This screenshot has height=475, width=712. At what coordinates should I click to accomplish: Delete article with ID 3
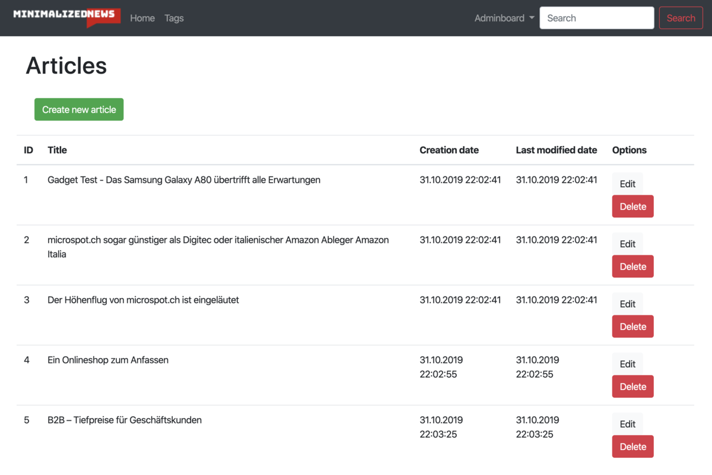[x=632, y=327]
